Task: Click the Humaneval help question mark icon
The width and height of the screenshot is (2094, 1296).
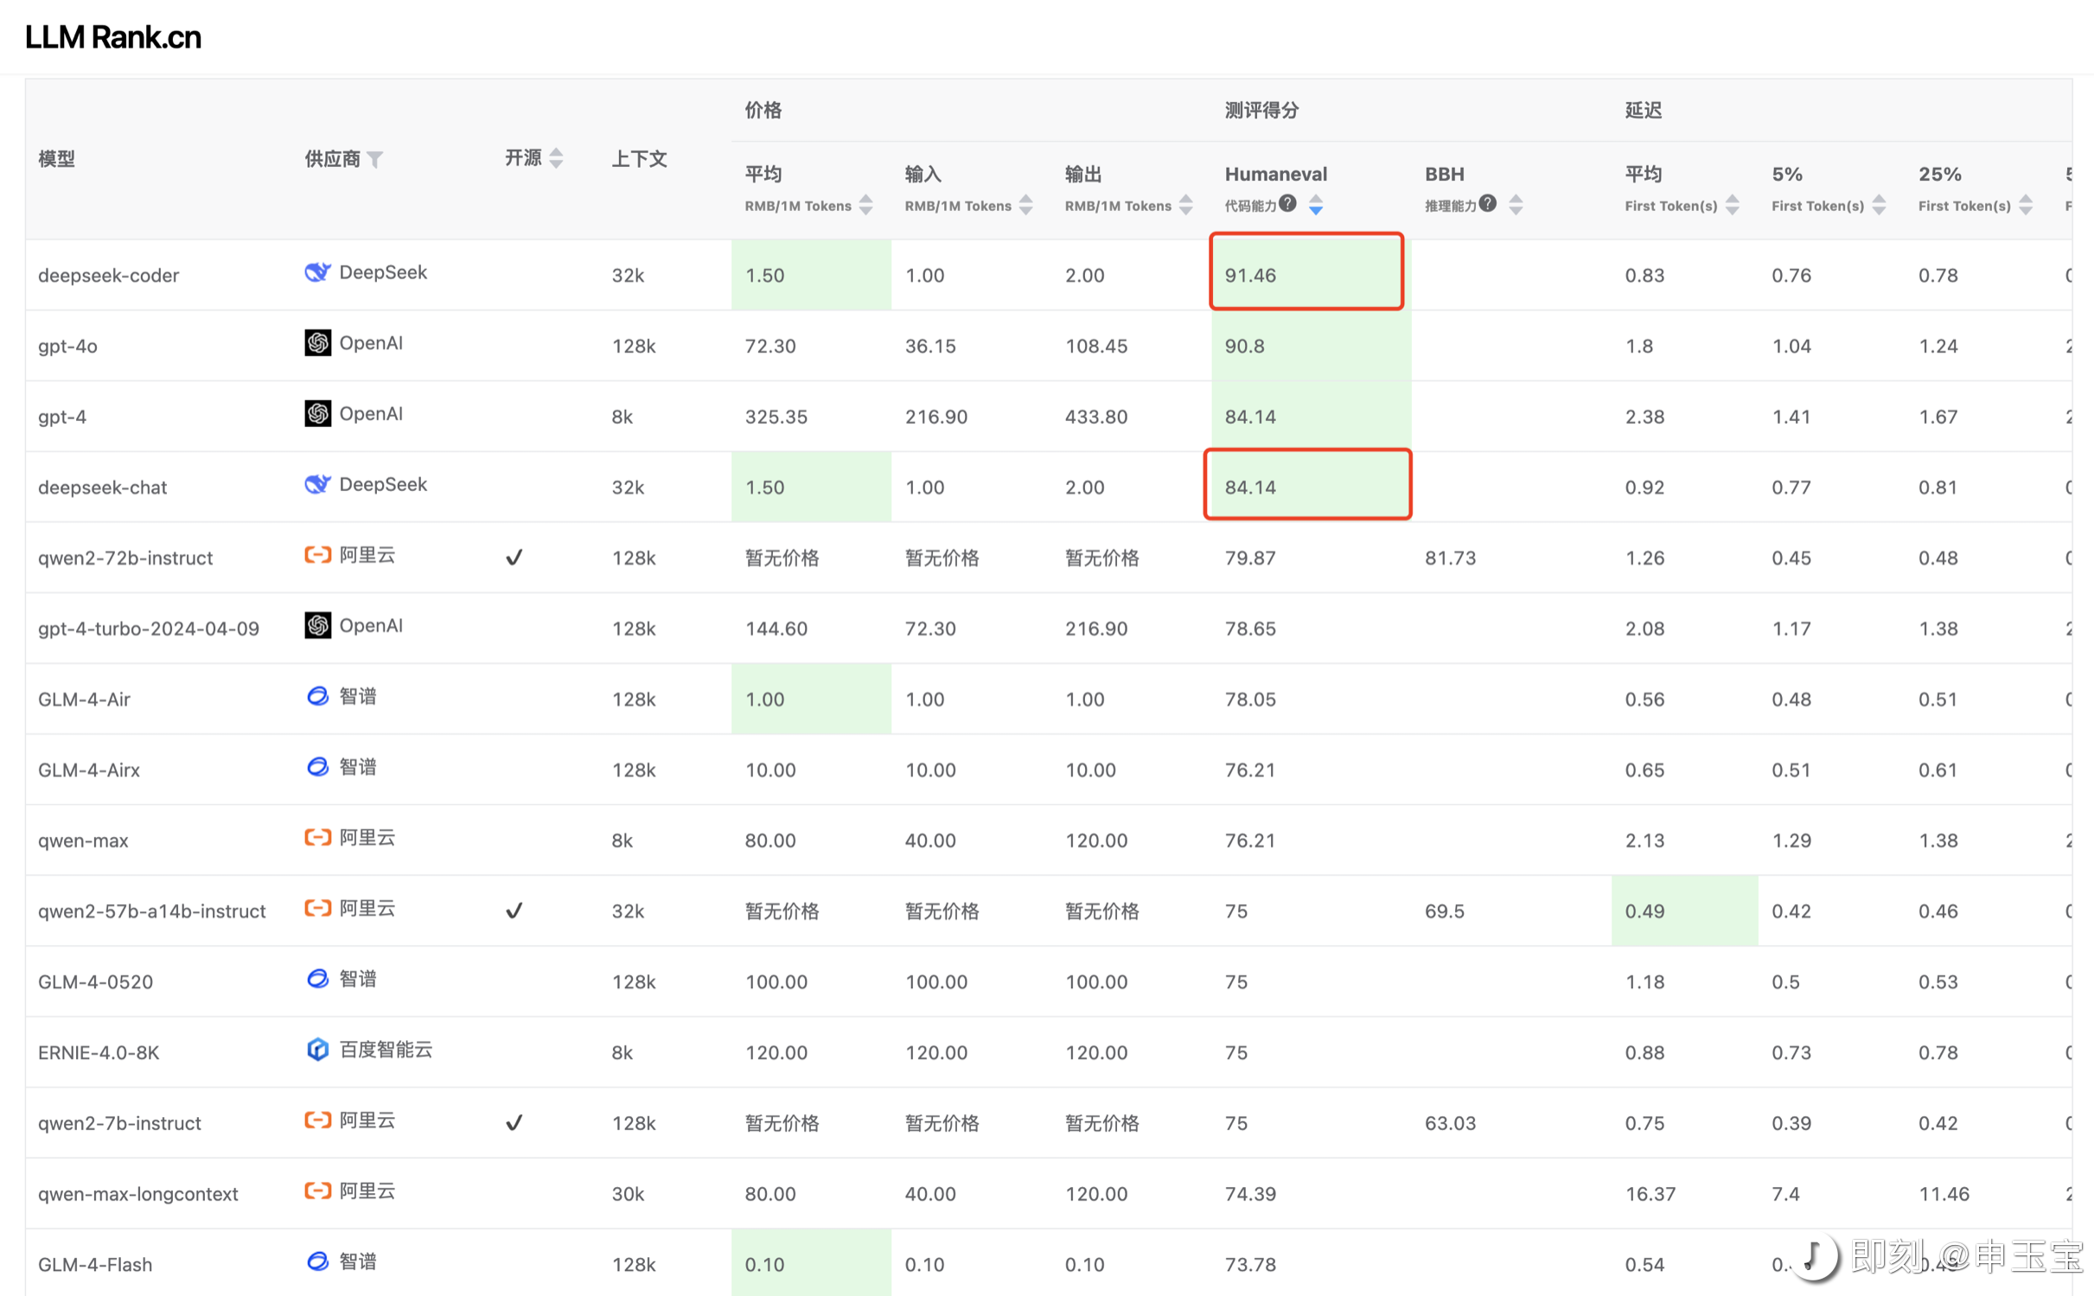Action: 1287,203
